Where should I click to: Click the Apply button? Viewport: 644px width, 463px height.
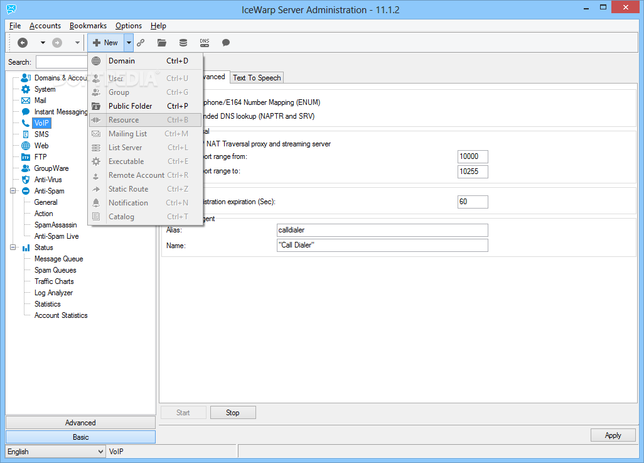click(613, 435)
